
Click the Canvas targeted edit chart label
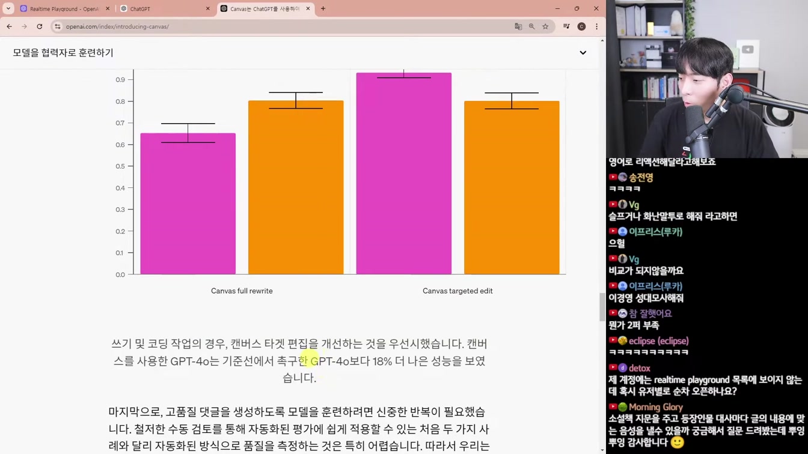tap(458, 291)
